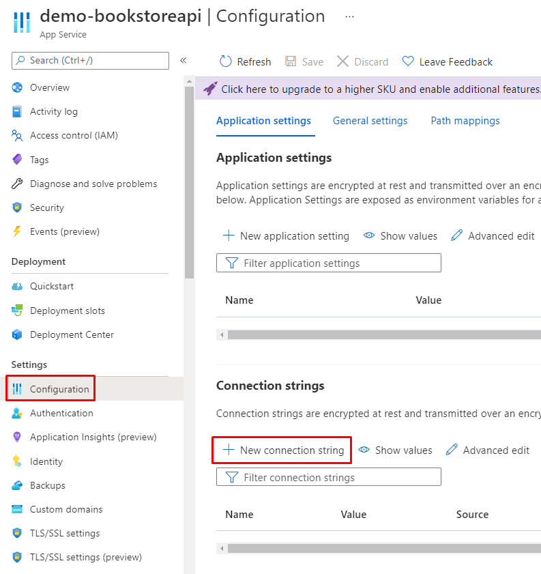Viewport: 541px width, 574px height.
Task: Click the more options ellipsis by Configuration title
Action: (350, 17)
